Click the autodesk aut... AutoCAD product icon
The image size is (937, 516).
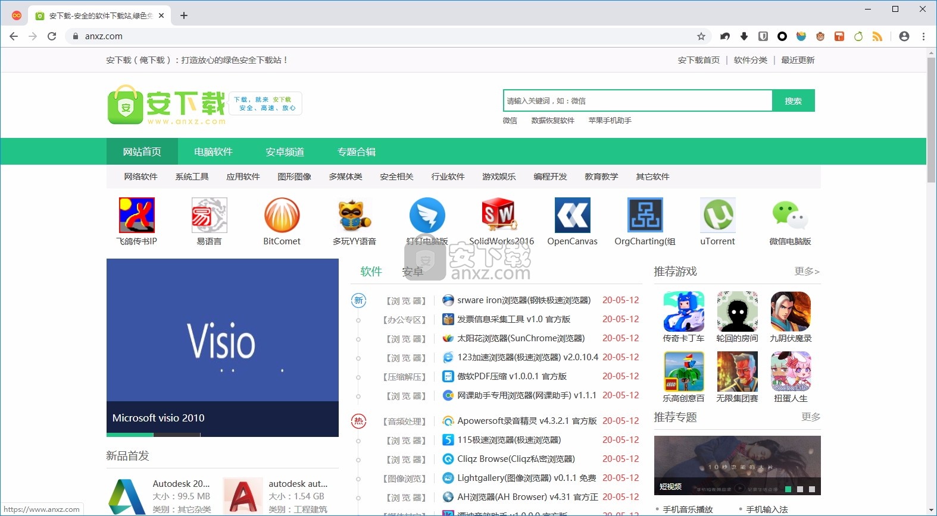click(243, 496)
